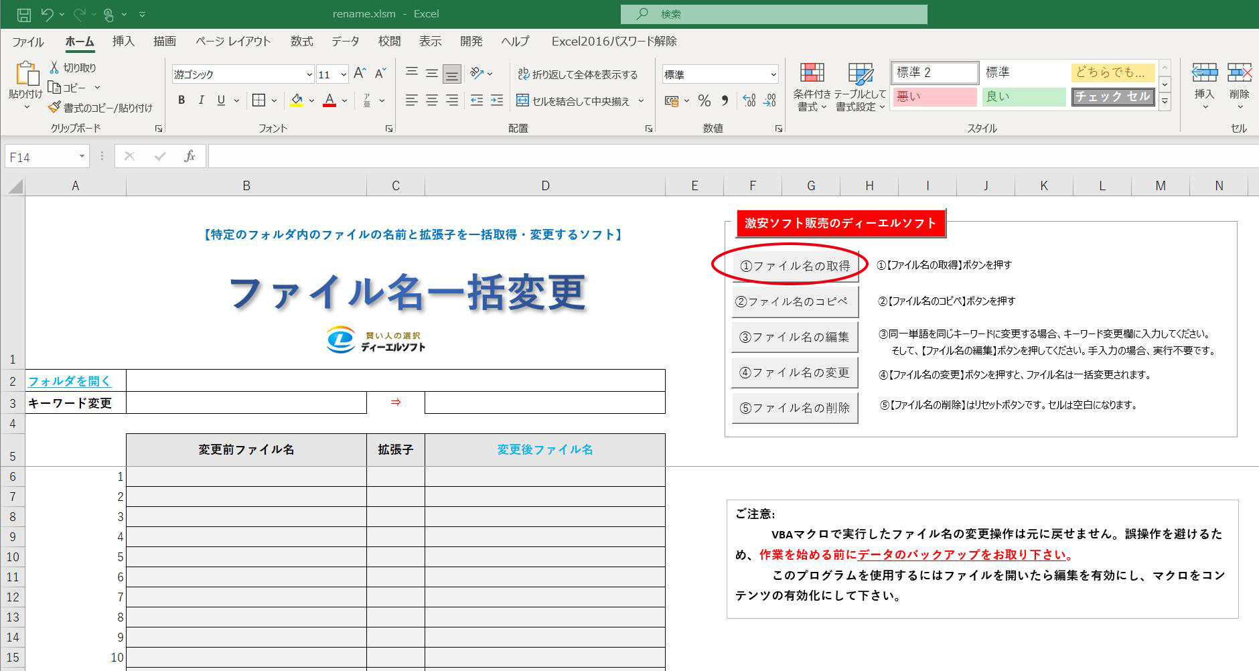Click the phonetic guide (ふりがな) icon

pos(367,100)
